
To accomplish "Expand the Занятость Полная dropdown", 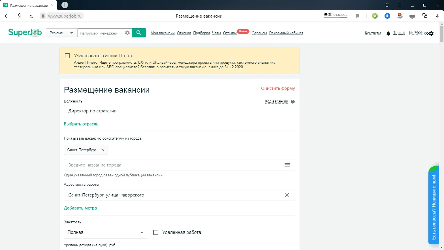I will (x=106, y=232).
